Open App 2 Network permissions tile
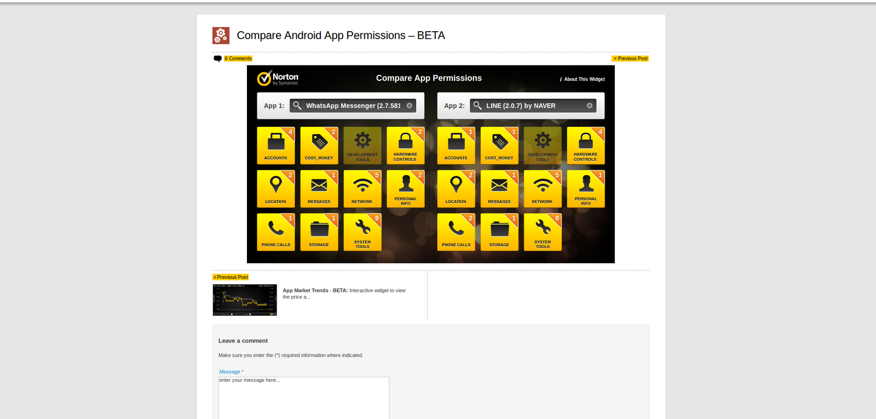Screen dimensions: 876x419 point(543,189)
